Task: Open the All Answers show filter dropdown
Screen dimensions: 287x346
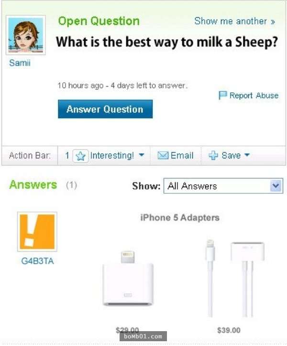Action: [223, 186]
